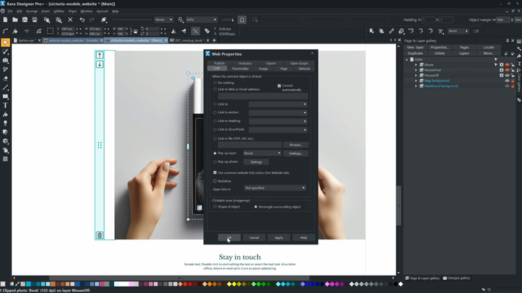Click the flip vertical triangle icon
This screenshot has width=522, height=293.
[x=184, y=31]
